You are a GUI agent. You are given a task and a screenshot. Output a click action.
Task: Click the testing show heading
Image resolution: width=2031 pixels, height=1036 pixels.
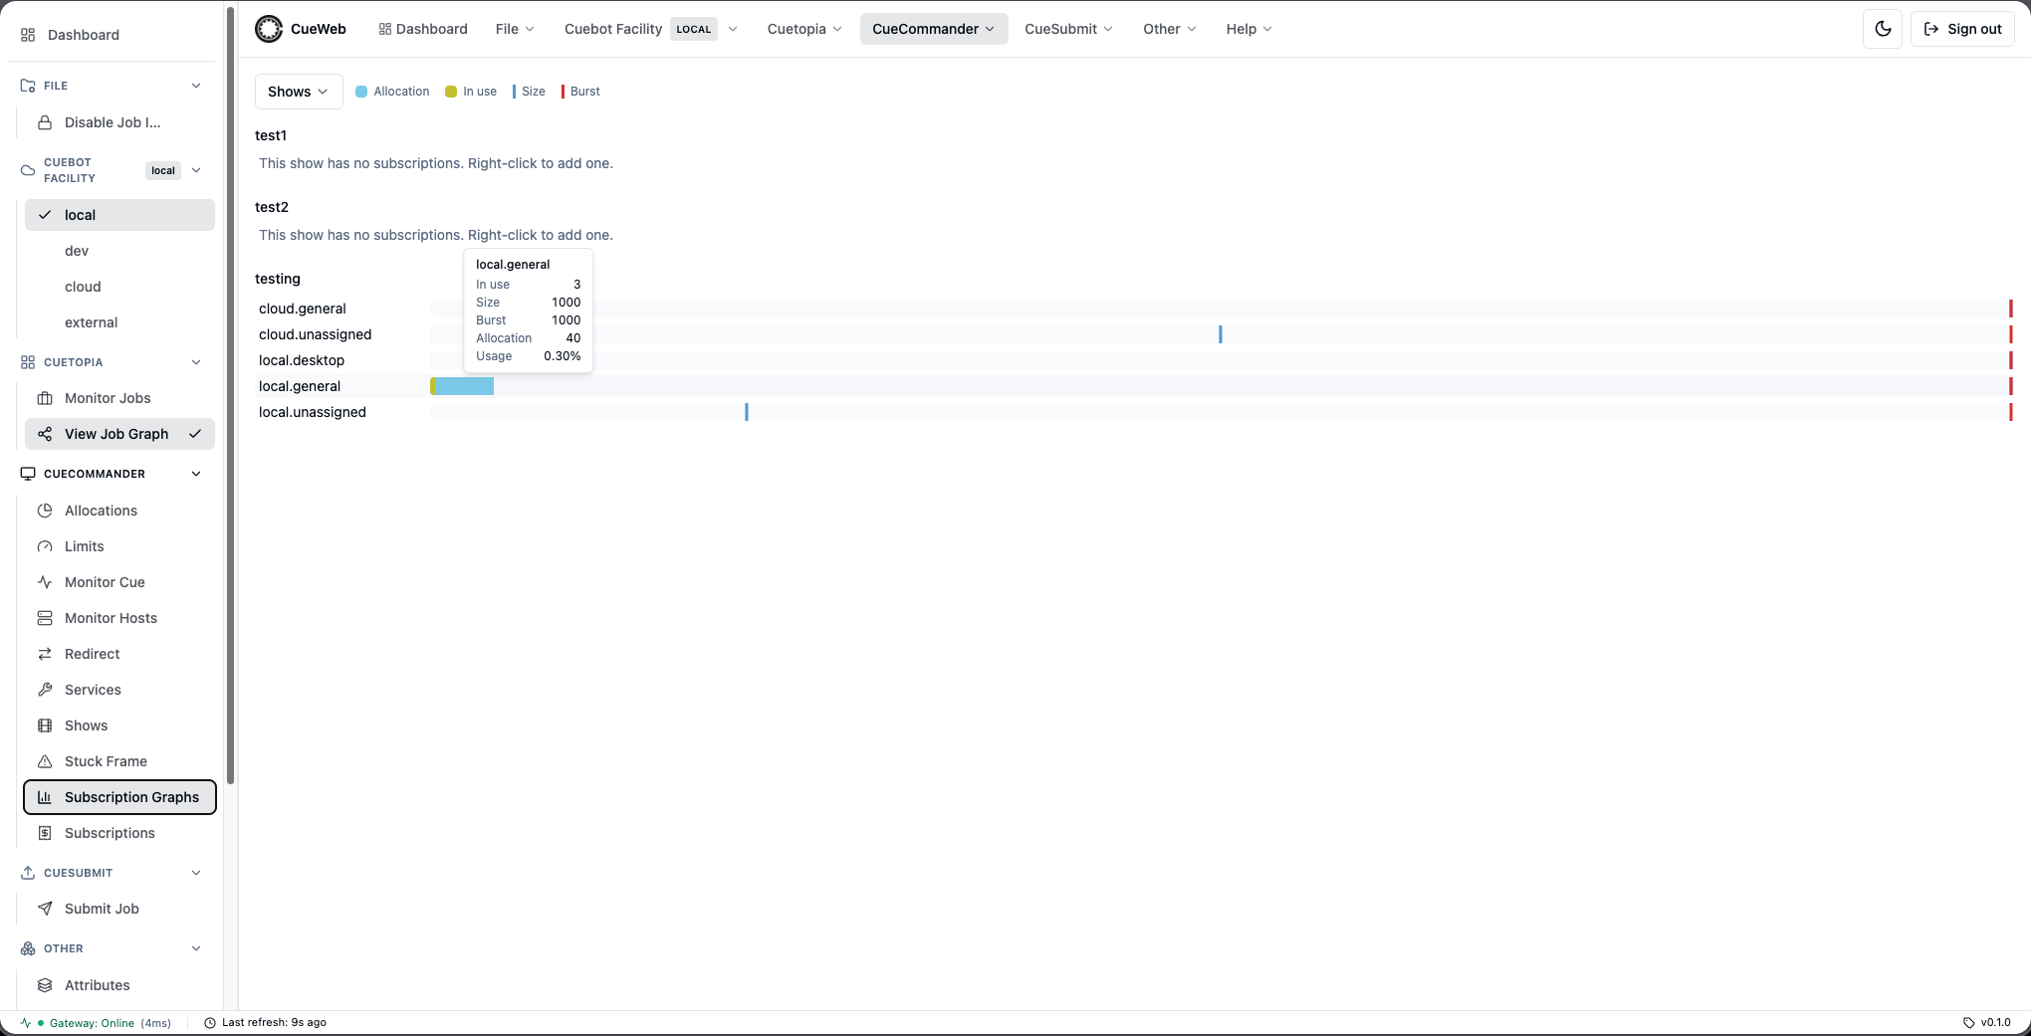(x=278, y=279)
